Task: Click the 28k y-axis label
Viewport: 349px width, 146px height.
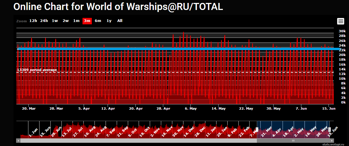Action: (x=342, y=36)
